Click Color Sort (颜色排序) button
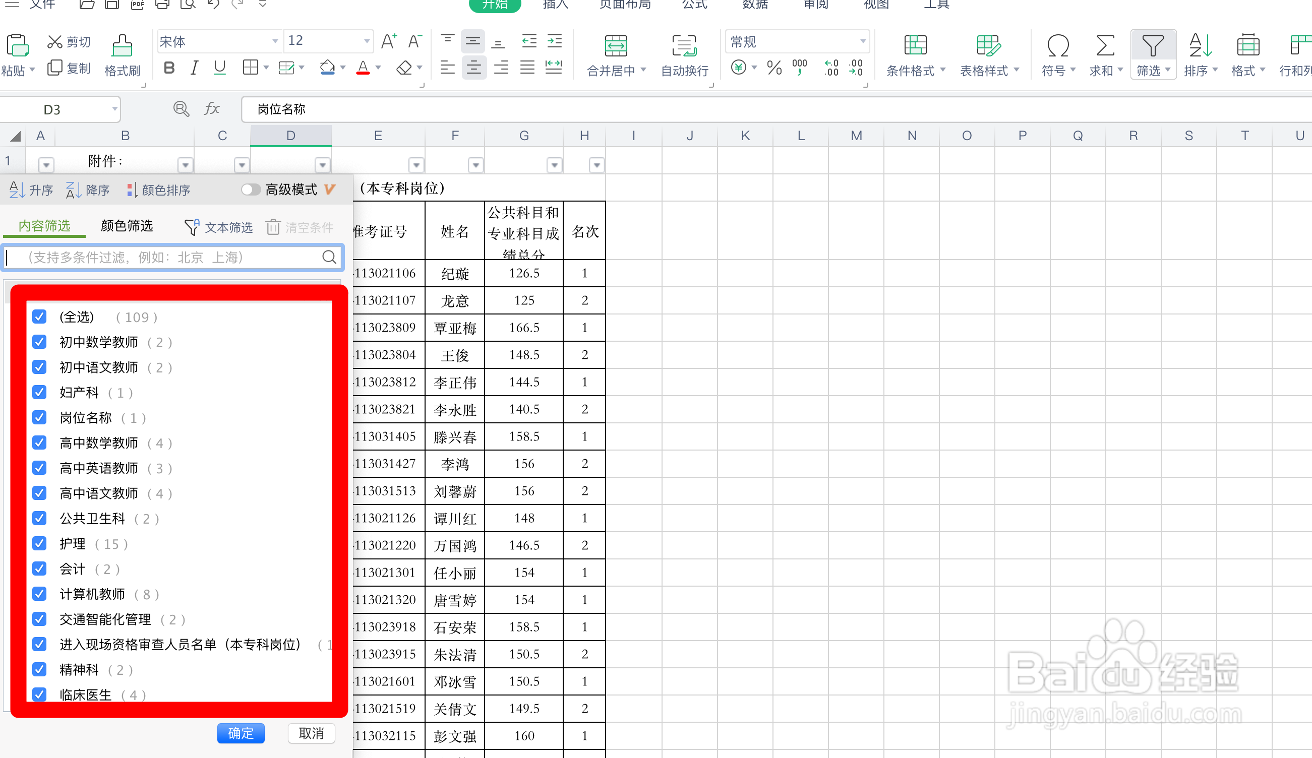This screenshot has height=758, width=1312. pyautogui.click(x=158, y=190)
